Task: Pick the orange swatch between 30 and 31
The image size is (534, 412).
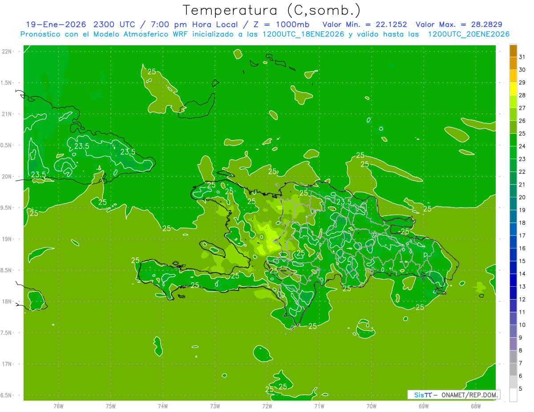Action: coord(513,64)
